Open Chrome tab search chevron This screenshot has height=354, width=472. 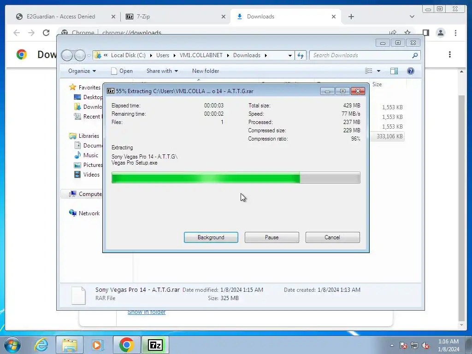point(412,17)
